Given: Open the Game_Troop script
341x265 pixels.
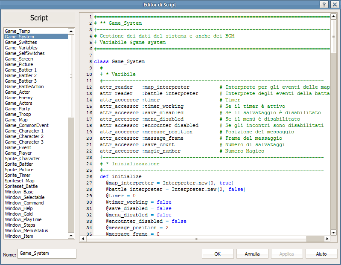Looking at the screenshot, I should (36, 114).
